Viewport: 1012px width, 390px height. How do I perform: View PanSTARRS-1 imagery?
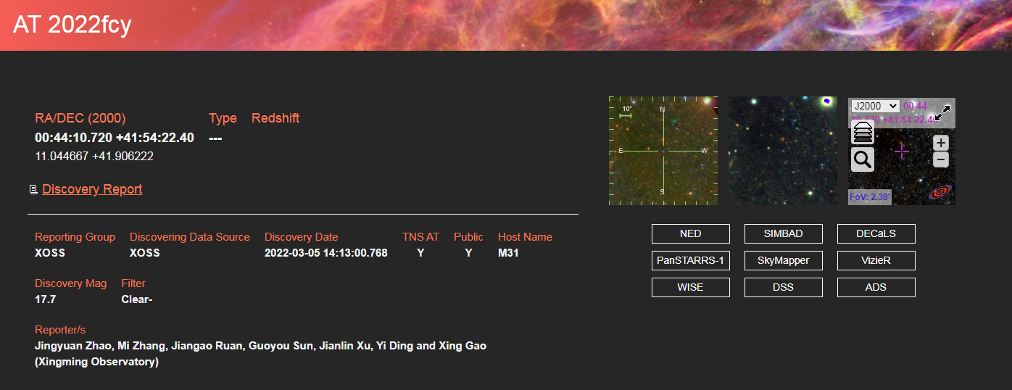coord(690,260)
